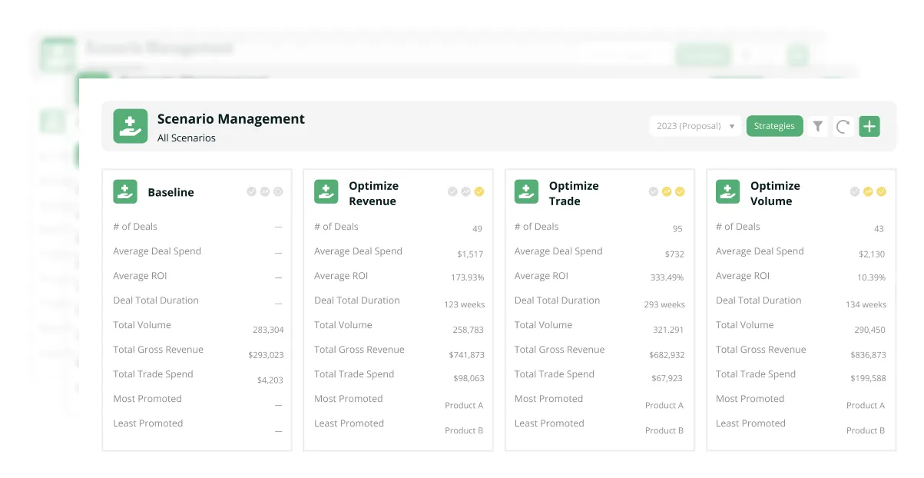Click the Optimize Revenue card's green icon
The height and width of the screenshot is (478, 924).
pos(326,192)
